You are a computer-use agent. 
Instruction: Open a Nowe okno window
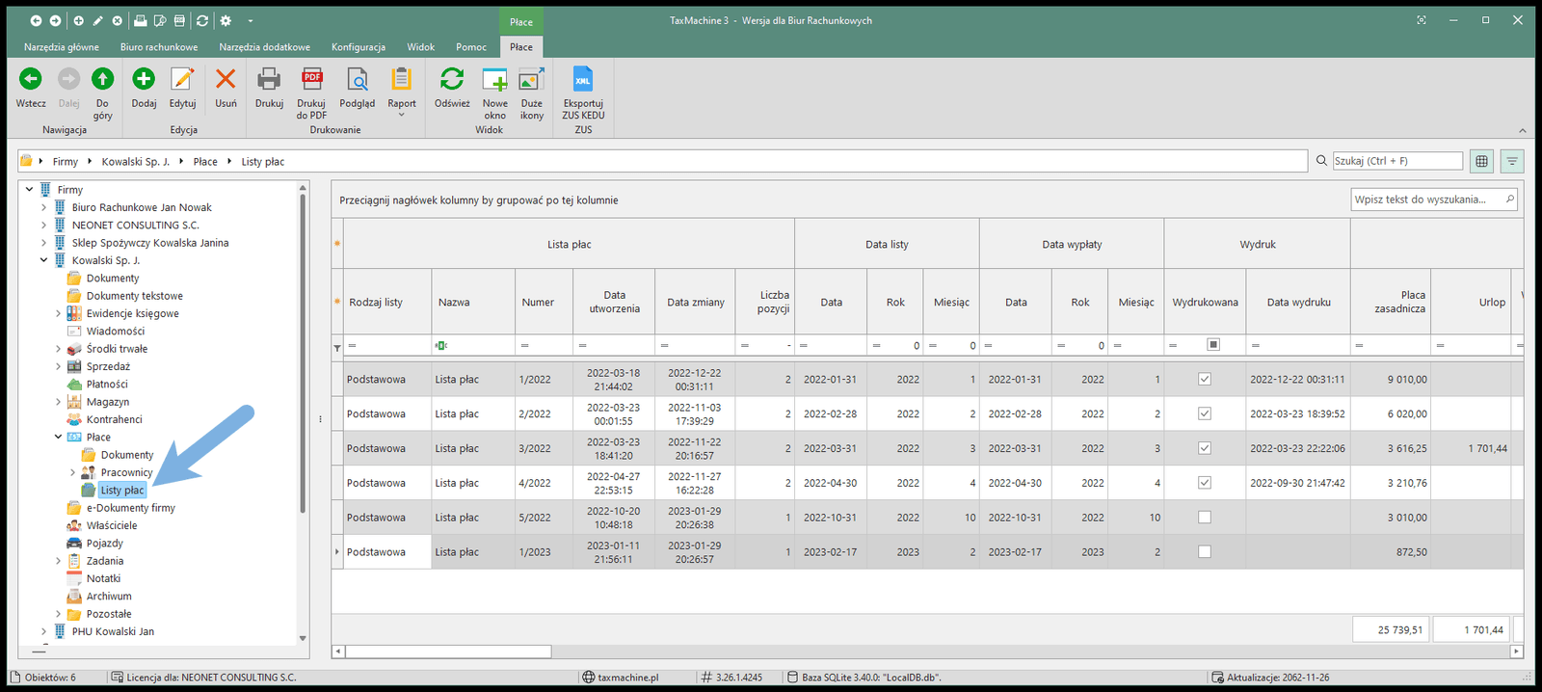494,80
